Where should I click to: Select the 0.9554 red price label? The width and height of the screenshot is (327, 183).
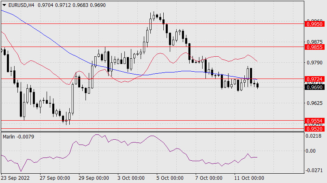pyautogui.click(x=315, y=121)
